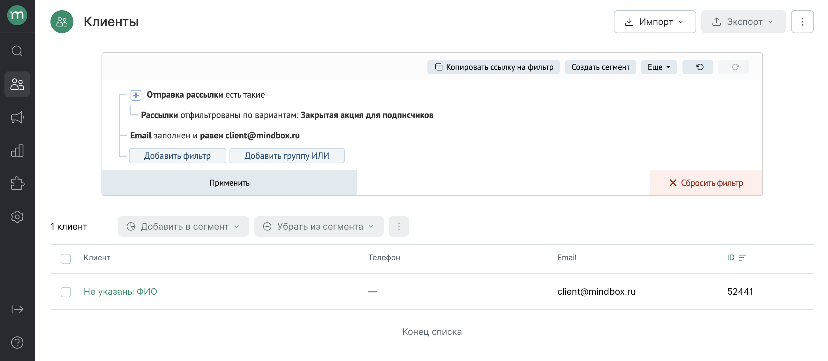
Task: Open the Добавить в сегмент dropdown
Action: tap(183, 226)
